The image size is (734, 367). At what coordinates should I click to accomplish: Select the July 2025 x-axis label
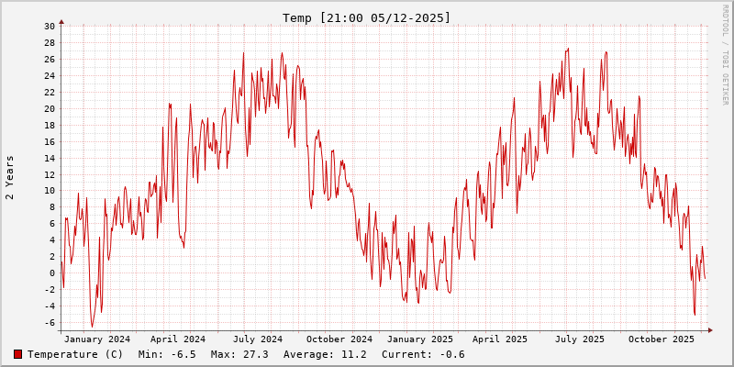580,339
